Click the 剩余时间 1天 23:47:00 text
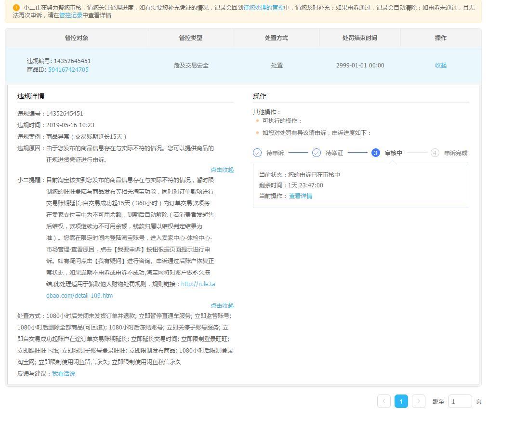The image size is (515, 421). click(291, 185)
